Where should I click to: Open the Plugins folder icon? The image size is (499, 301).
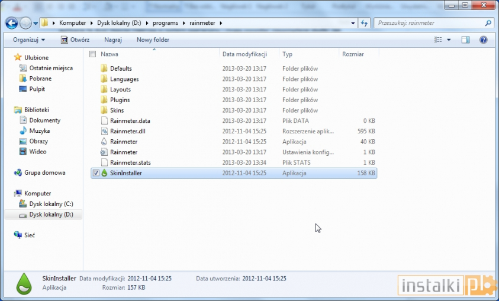[x=104, y=100]
